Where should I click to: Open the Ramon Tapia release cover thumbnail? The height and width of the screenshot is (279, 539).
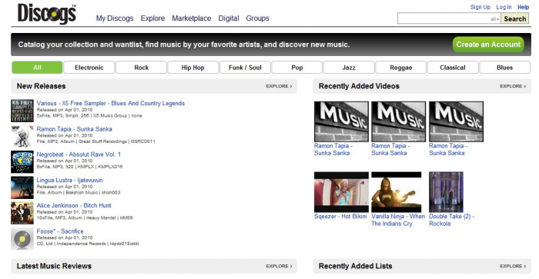[22, 136]
